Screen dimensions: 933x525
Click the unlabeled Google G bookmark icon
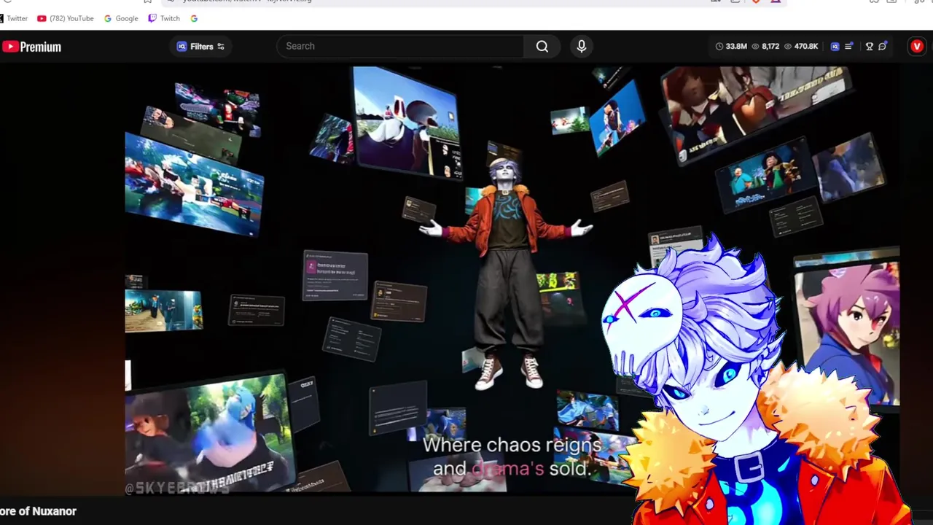point(194,18)
